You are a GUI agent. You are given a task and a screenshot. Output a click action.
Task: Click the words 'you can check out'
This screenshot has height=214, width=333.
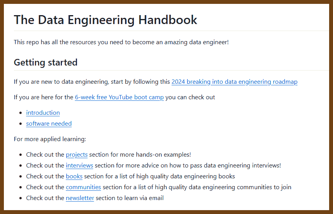[190, 97]
